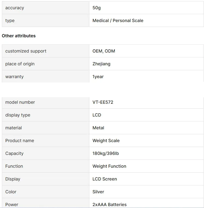Click the model number VT-EE572
The height and width of the screenshot is (208, 204).
[103, 102]
